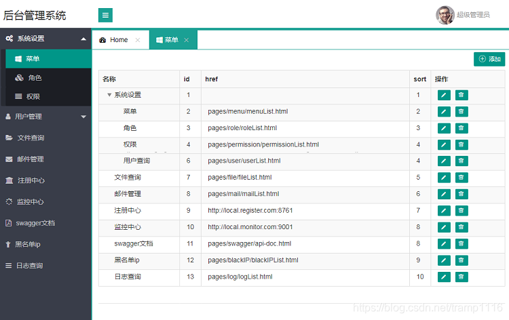This screenshot has height=320, width=509.
Task: Select the 文件查询 table name cell
Action: coord(139,178)
